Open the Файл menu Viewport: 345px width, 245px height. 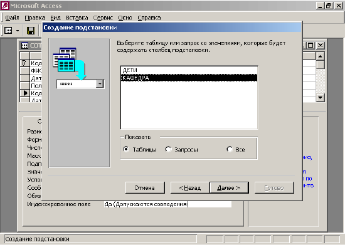(12, 18)
